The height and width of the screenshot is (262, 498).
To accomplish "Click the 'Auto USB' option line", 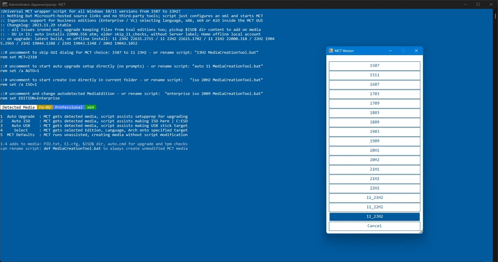I will [94, 125].
